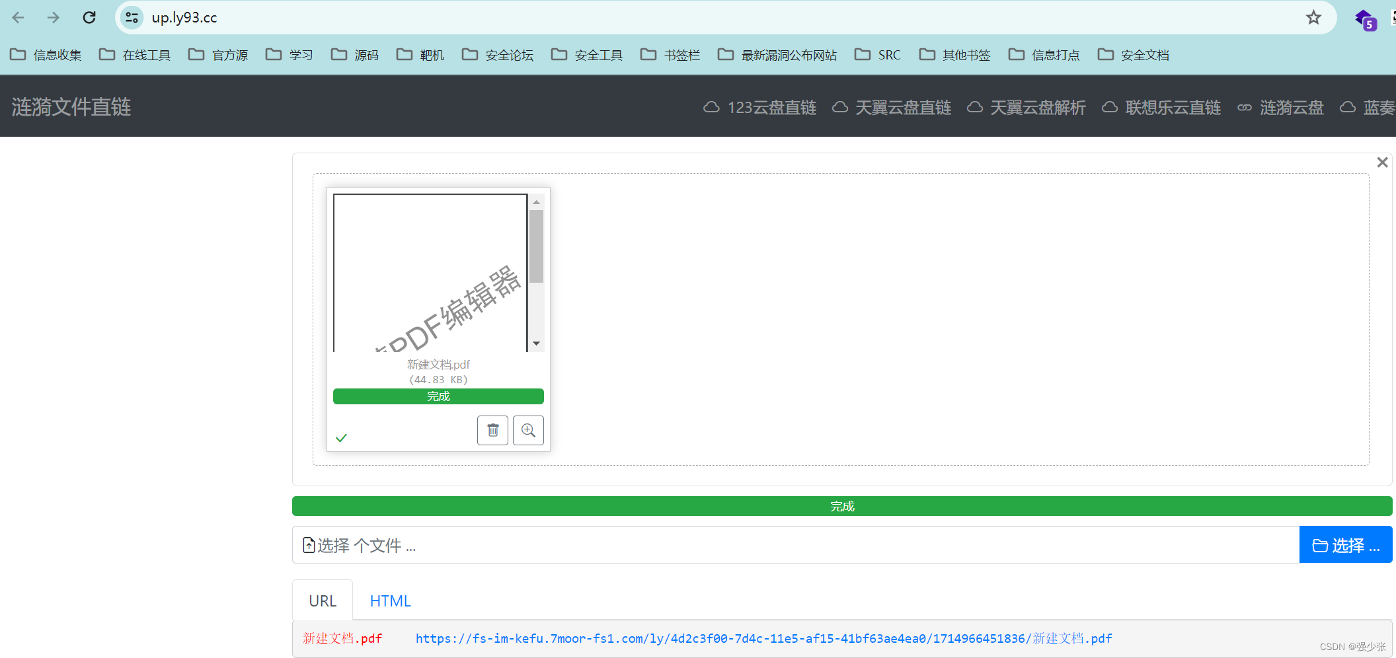This screenshot has height=658, width=1396.
Task: Click the 选择 个文件 file input field
Action: pyautogui.click(x=796, y=545)
